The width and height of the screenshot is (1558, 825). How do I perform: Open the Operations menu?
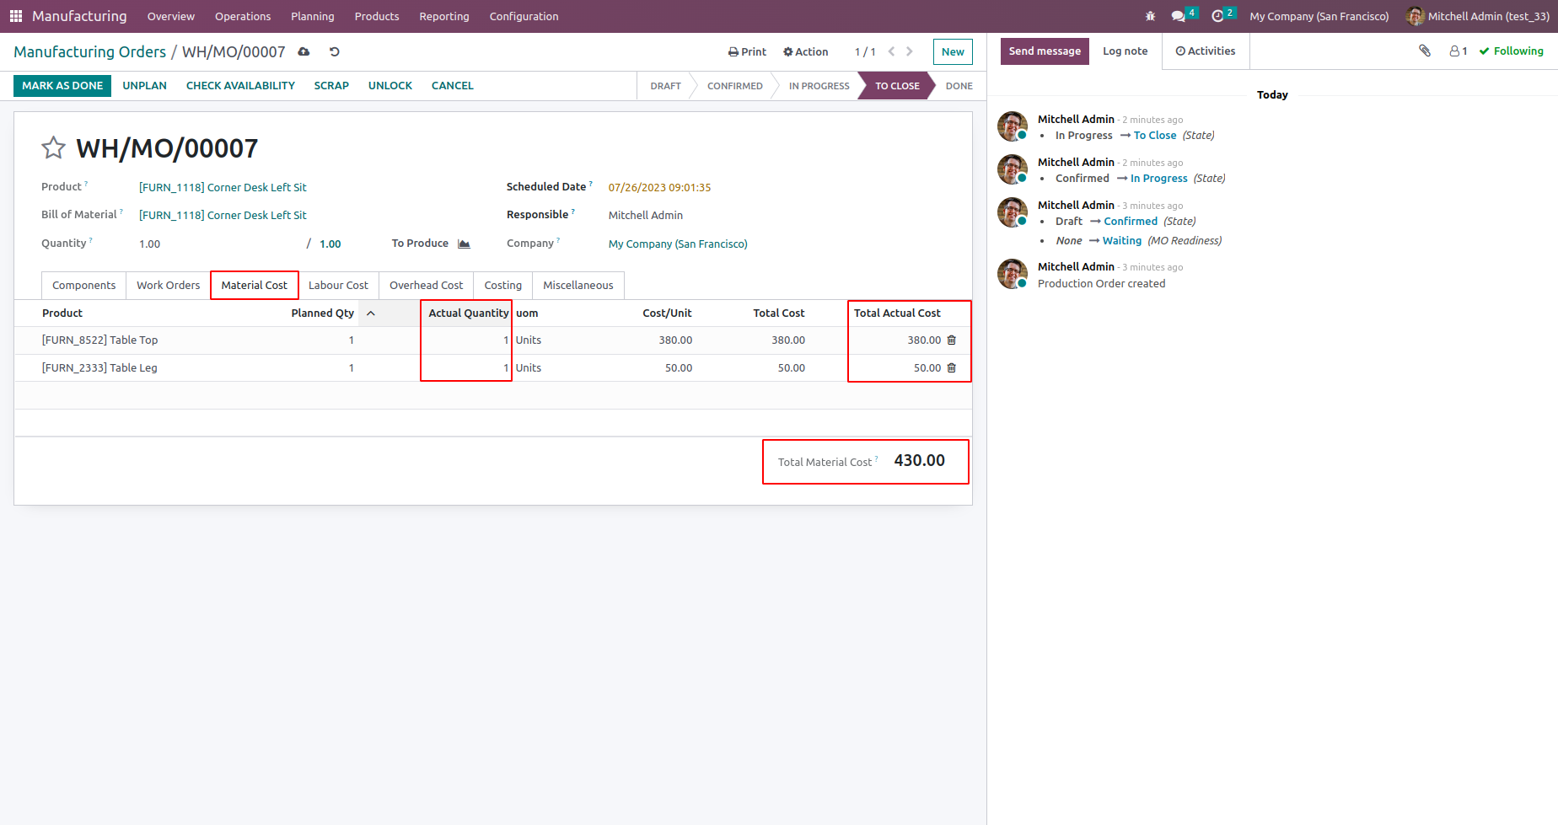pos(243,16)
